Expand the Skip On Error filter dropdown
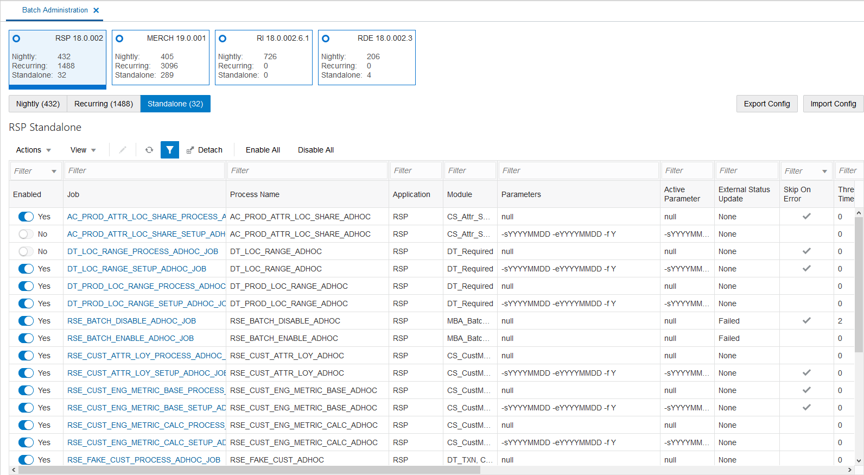 coord(824,171)
